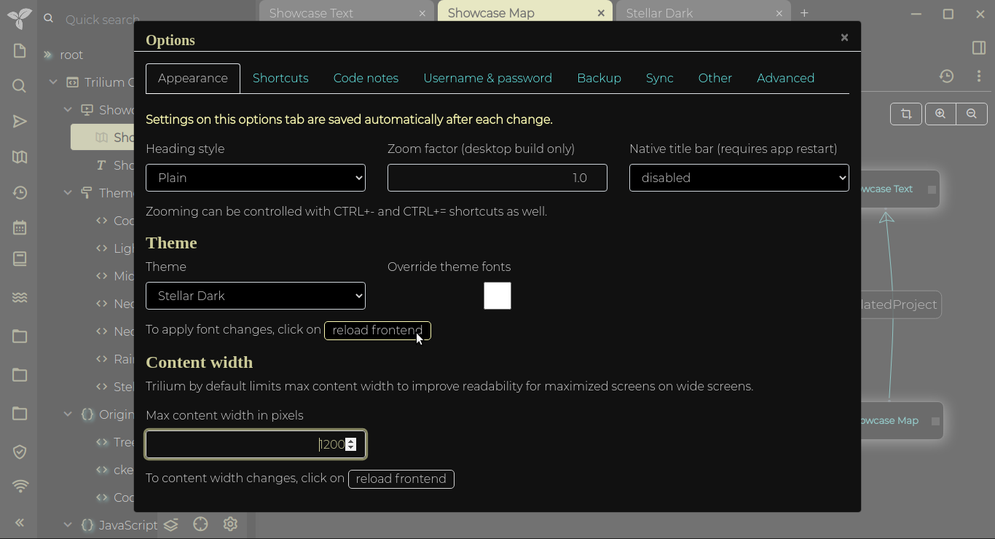Open the calendar launcher icon
The height and width of the screenshot is (539, 995).
coord(19,227)
